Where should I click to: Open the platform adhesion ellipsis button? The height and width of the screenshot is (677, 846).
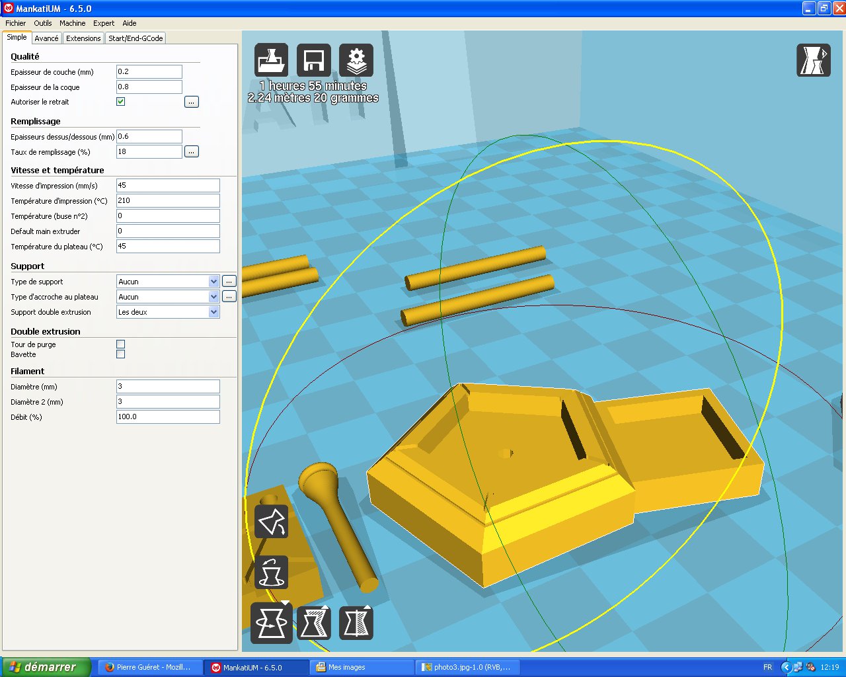click(x=229, y=296)
